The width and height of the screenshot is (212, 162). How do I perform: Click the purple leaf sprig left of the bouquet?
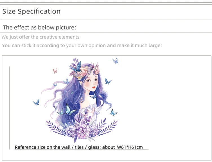pos(56,127)
